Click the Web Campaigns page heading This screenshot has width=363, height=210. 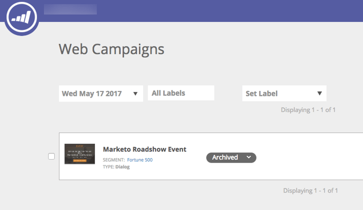tap(111, 49)
